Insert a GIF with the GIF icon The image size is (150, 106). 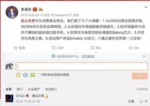tap(25, 75)
